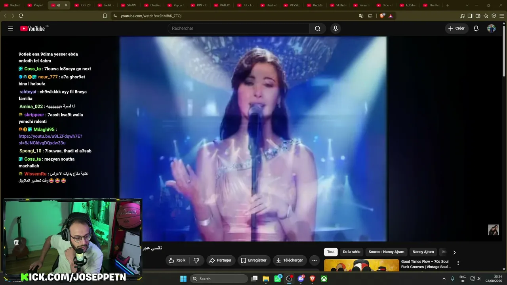Image resolution: width=507 pixels, height=285 pixels.
Task: Focus the Rechercher search field
Action: pos(238,28)
